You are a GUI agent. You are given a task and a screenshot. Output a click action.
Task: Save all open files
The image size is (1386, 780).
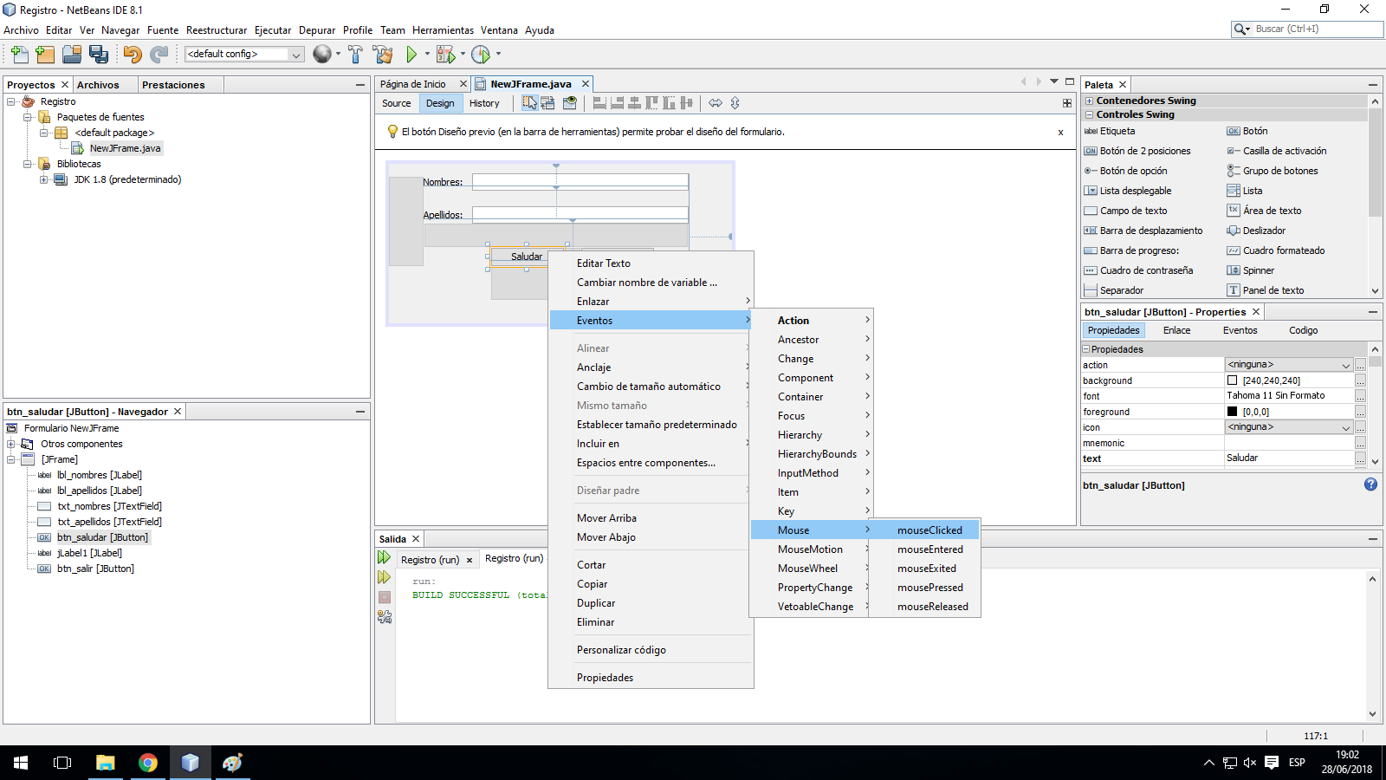pyautogui.click(x=100, y=54)
